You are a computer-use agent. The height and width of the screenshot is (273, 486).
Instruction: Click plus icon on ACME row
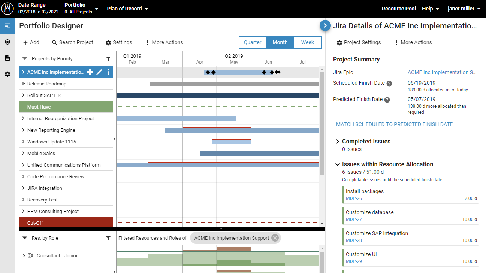(x=90, y=72)
